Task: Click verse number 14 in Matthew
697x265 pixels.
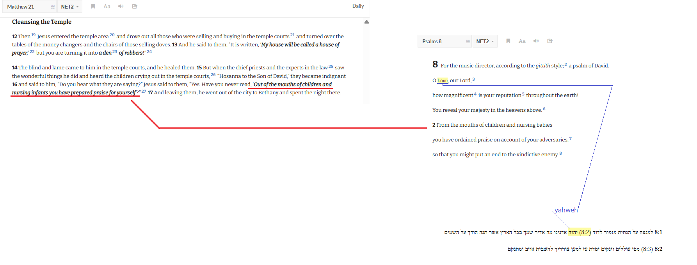Action: pyautogui.click(x=14, y=68)
